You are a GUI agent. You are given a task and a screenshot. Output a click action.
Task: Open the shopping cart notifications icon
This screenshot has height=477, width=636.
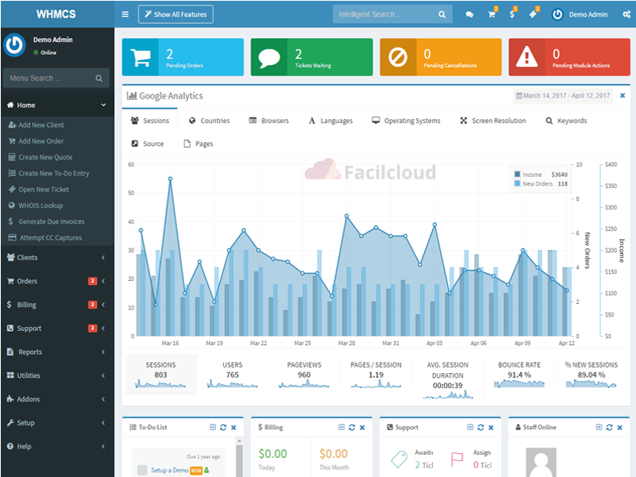(x=491, y=14)
